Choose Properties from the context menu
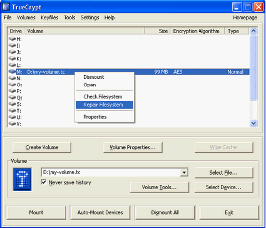 pos(105,117)
